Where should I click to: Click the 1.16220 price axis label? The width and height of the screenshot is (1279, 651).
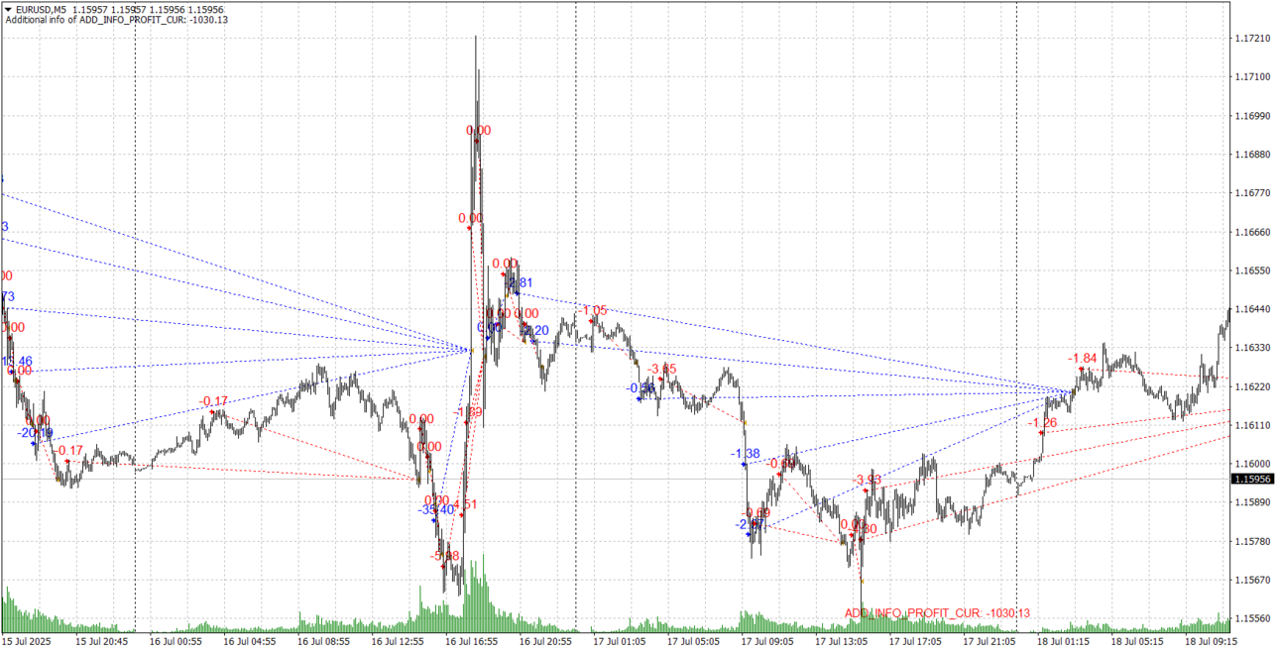point(1252,386)
